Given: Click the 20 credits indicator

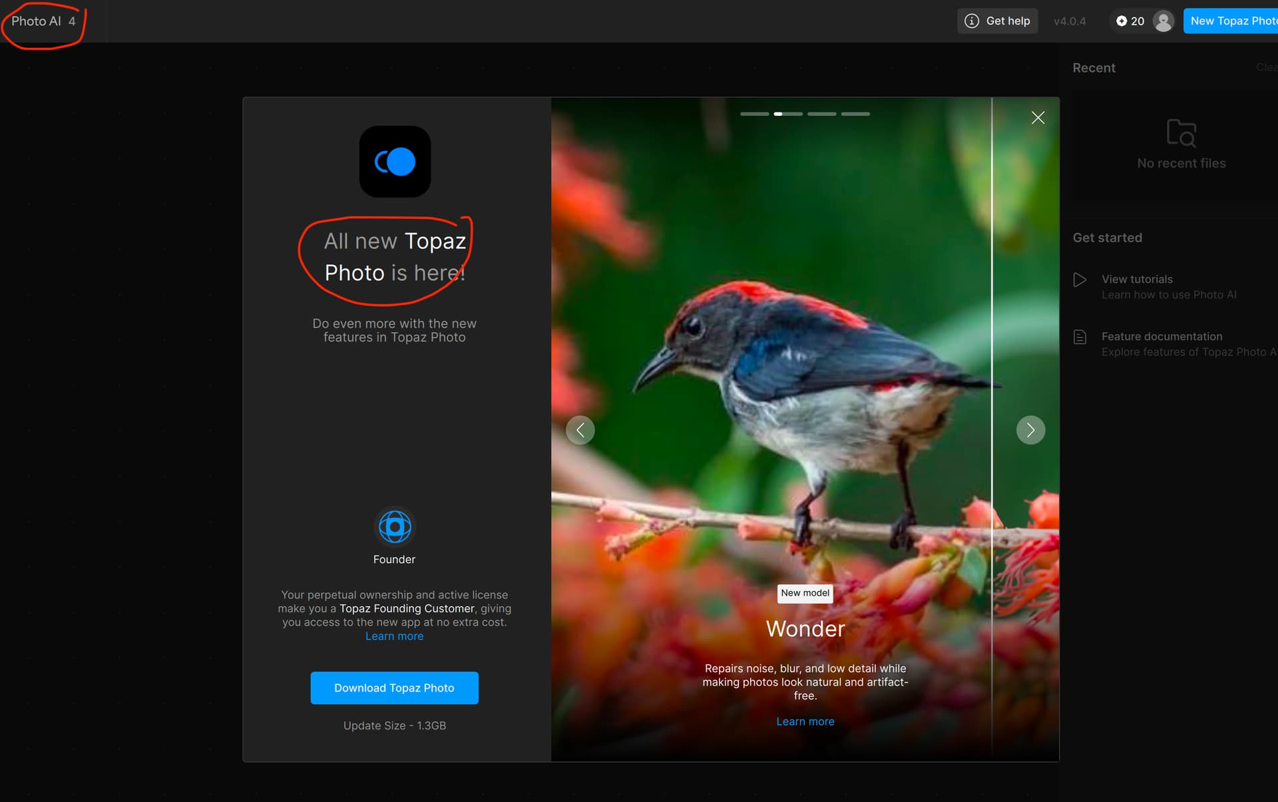Looking at the screenshot, I should pyautogui.click(x=1130, y=21).
